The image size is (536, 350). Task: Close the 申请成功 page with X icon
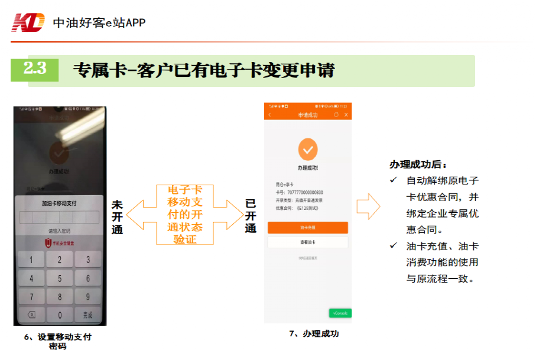346,115
